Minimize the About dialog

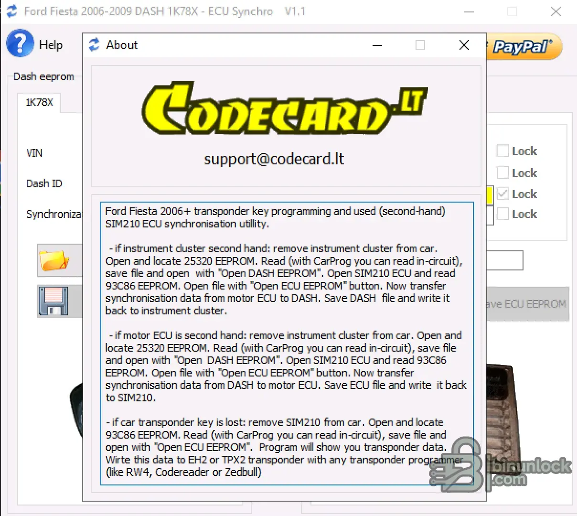[377, 45]
